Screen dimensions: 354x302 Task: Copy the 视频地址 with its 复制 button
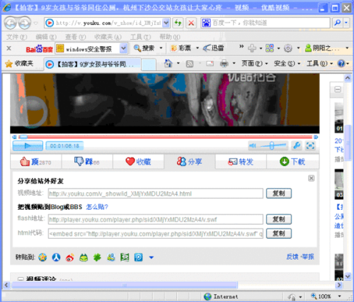[279, 194]
